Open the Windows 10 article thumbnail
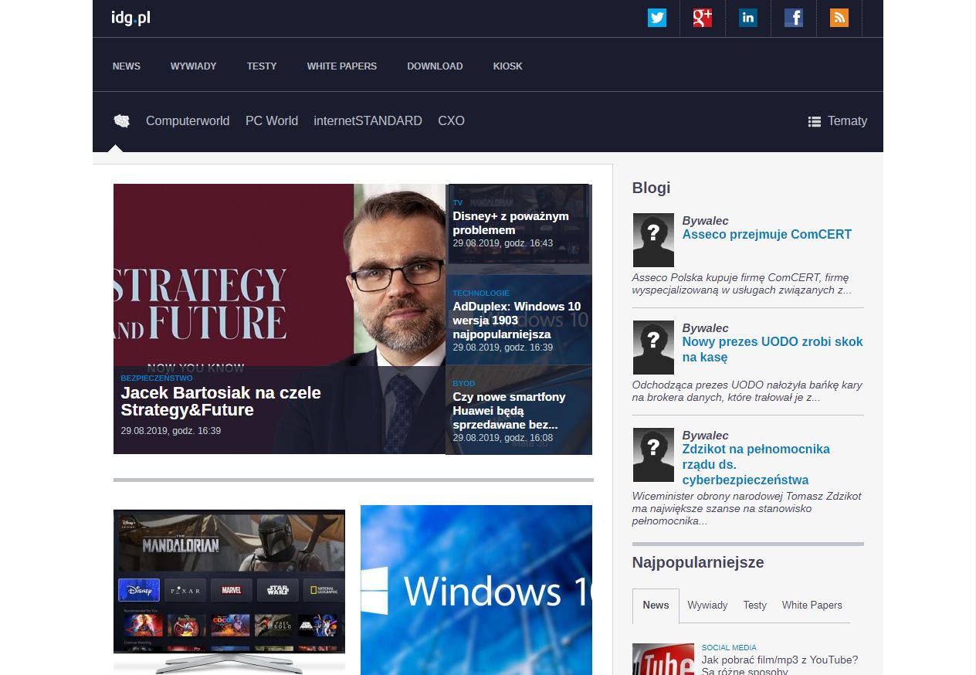Screen dimensions: 976x675 (476, 590)
